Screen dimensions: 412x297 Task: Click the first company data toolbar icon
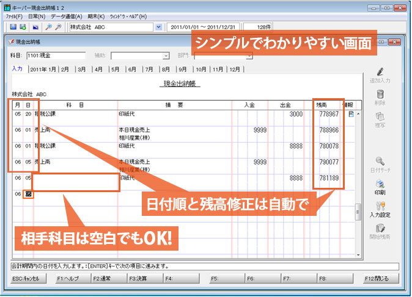[x=13, y=27]
